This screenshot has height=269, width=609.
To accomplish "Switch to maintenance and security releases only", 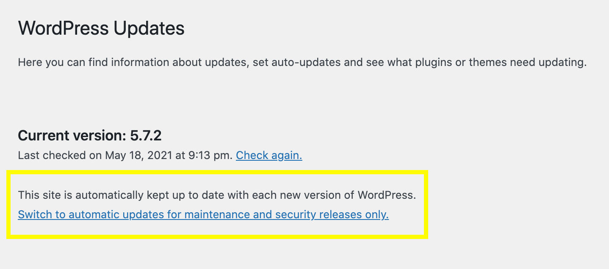I will (203, 215).
